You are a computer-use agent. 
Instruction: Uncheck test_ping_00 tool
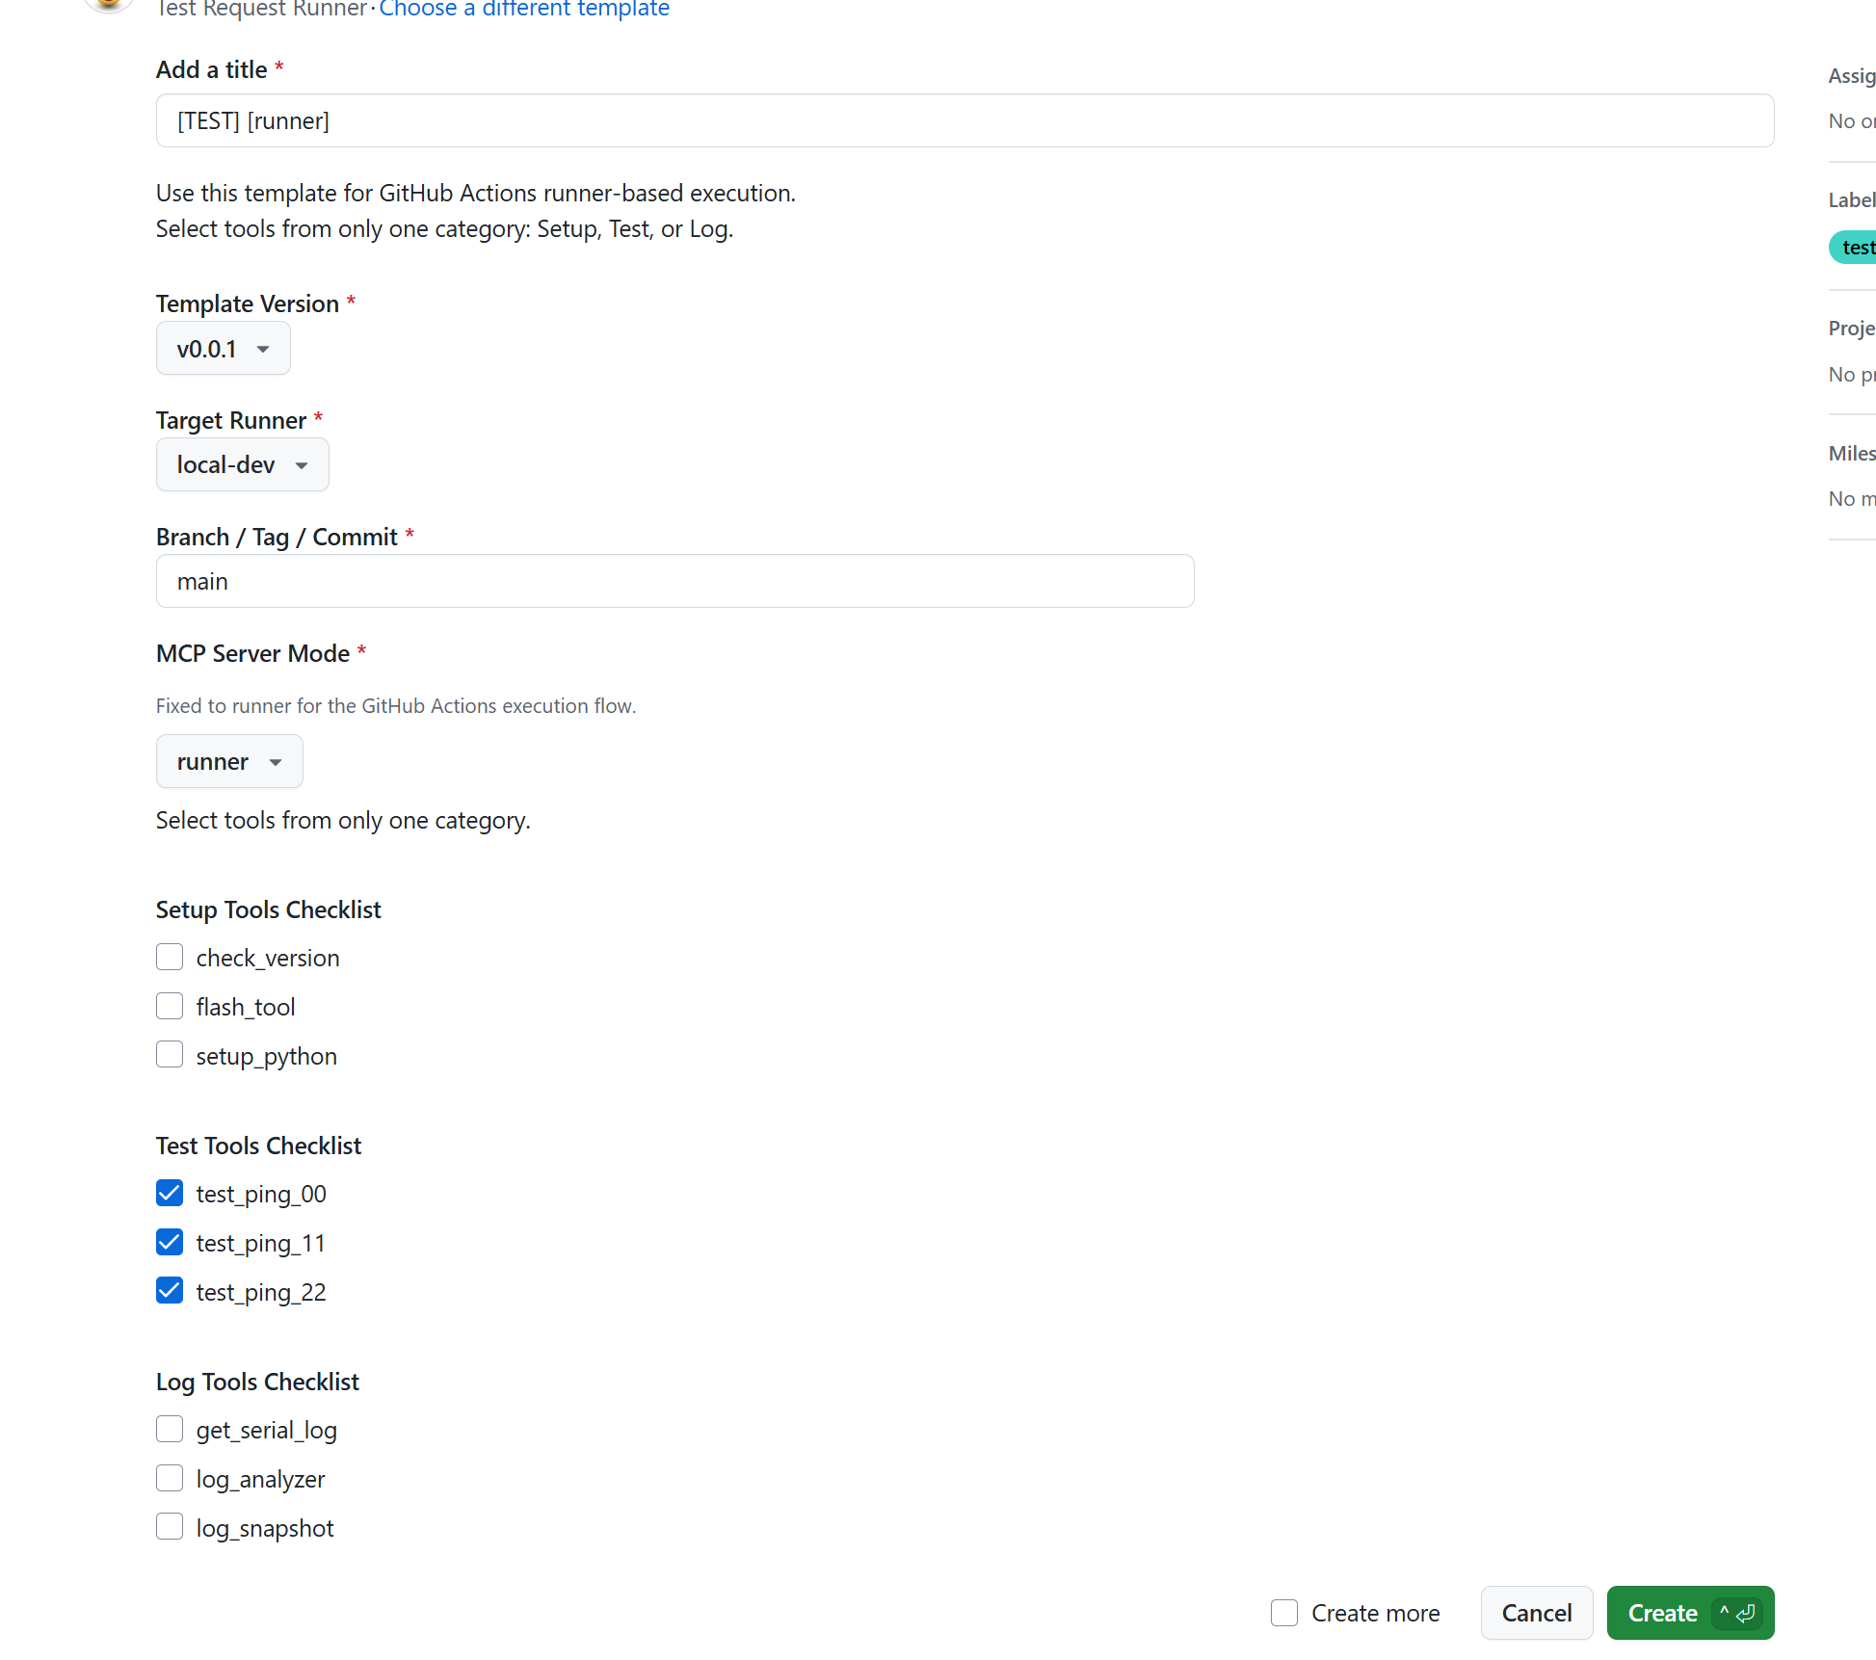pyautogui.click(x=170, y=1193)
